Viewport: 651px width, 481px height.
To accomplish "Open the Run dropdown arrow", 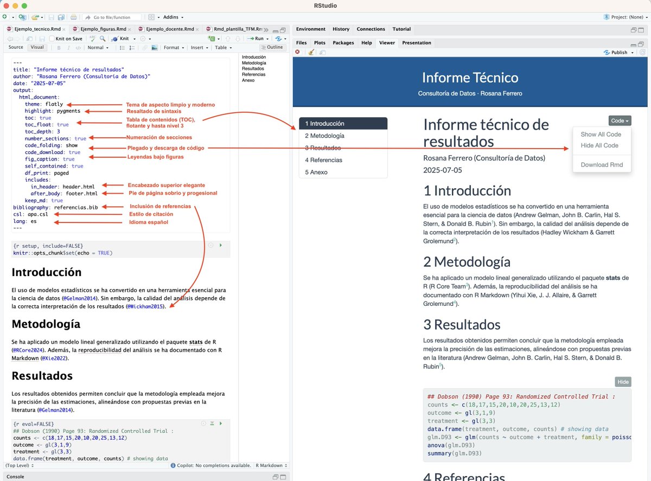I will (x=267, y=39).
